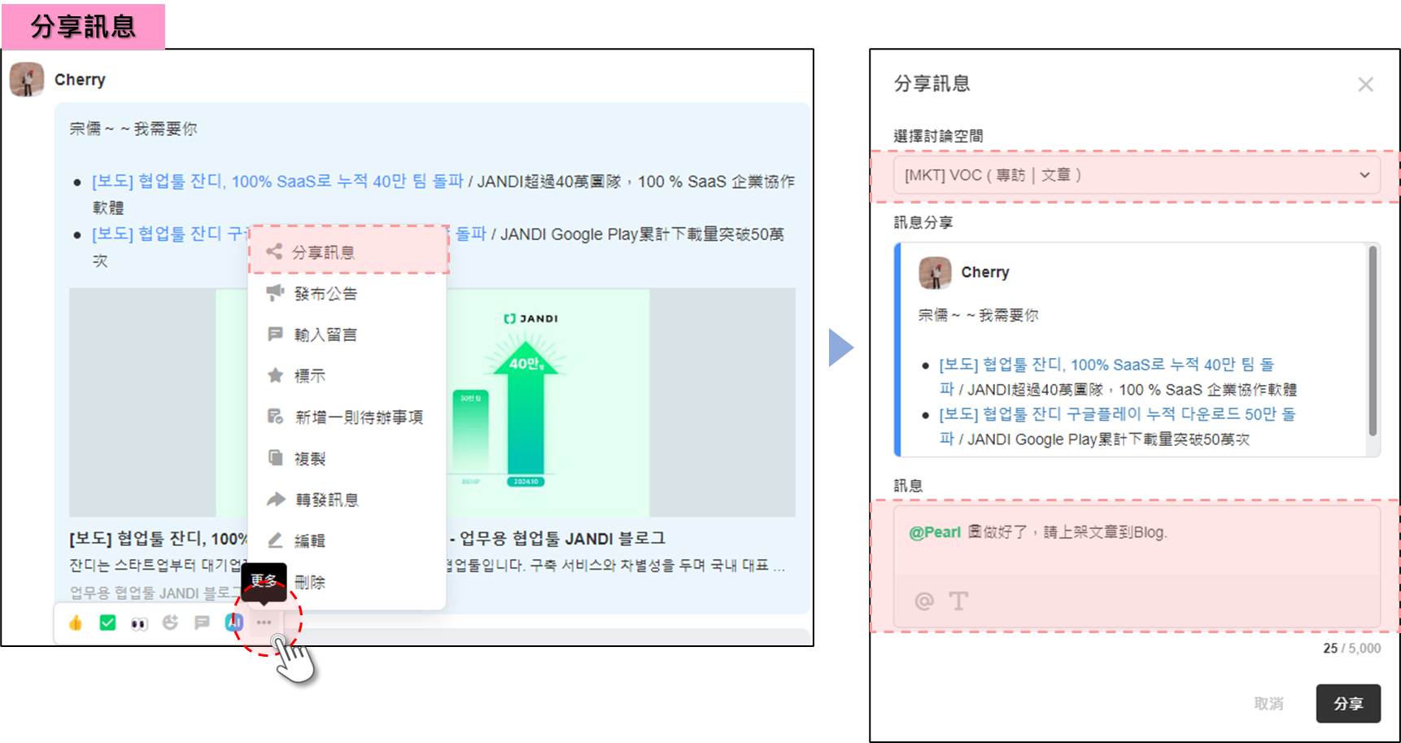
Task: Click the JANDI 40만 preview image
Action: 432,402
